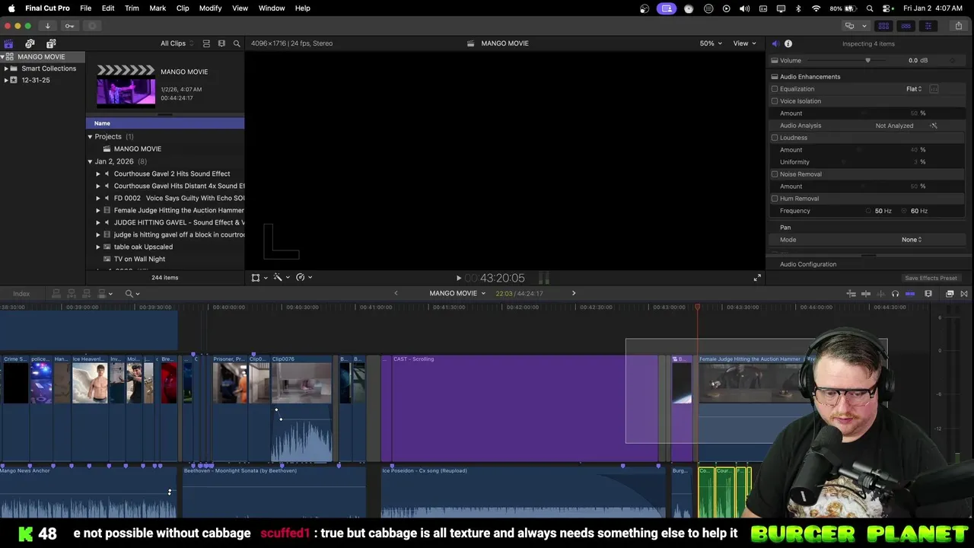The width and height of the screenshot is (974, 548).
Task: Toggle the Timeline visibility button
Action: tap(906, 26)
